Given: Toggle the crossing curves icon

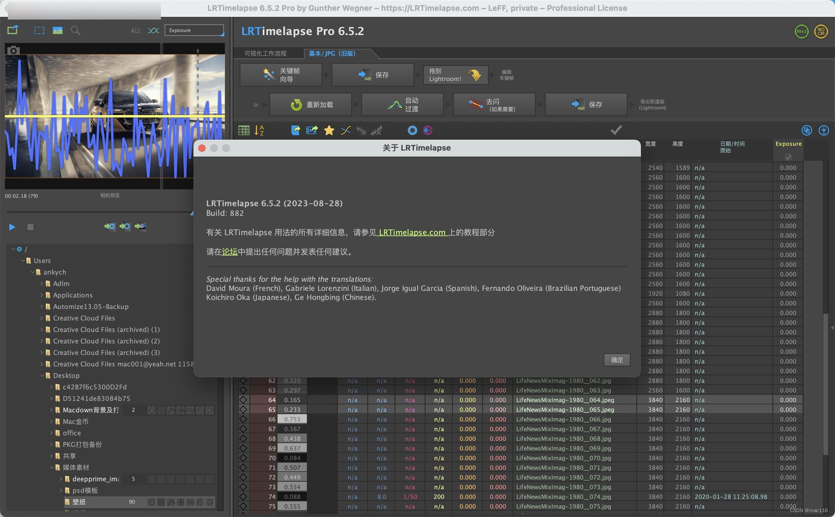Looking at the screenshot, I should (x=154, y=30).
